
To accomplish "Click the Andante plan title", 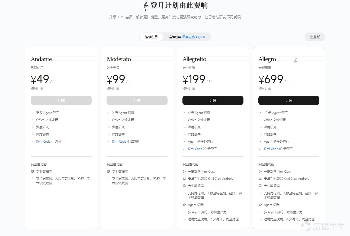I will click(x=41, y=59).
